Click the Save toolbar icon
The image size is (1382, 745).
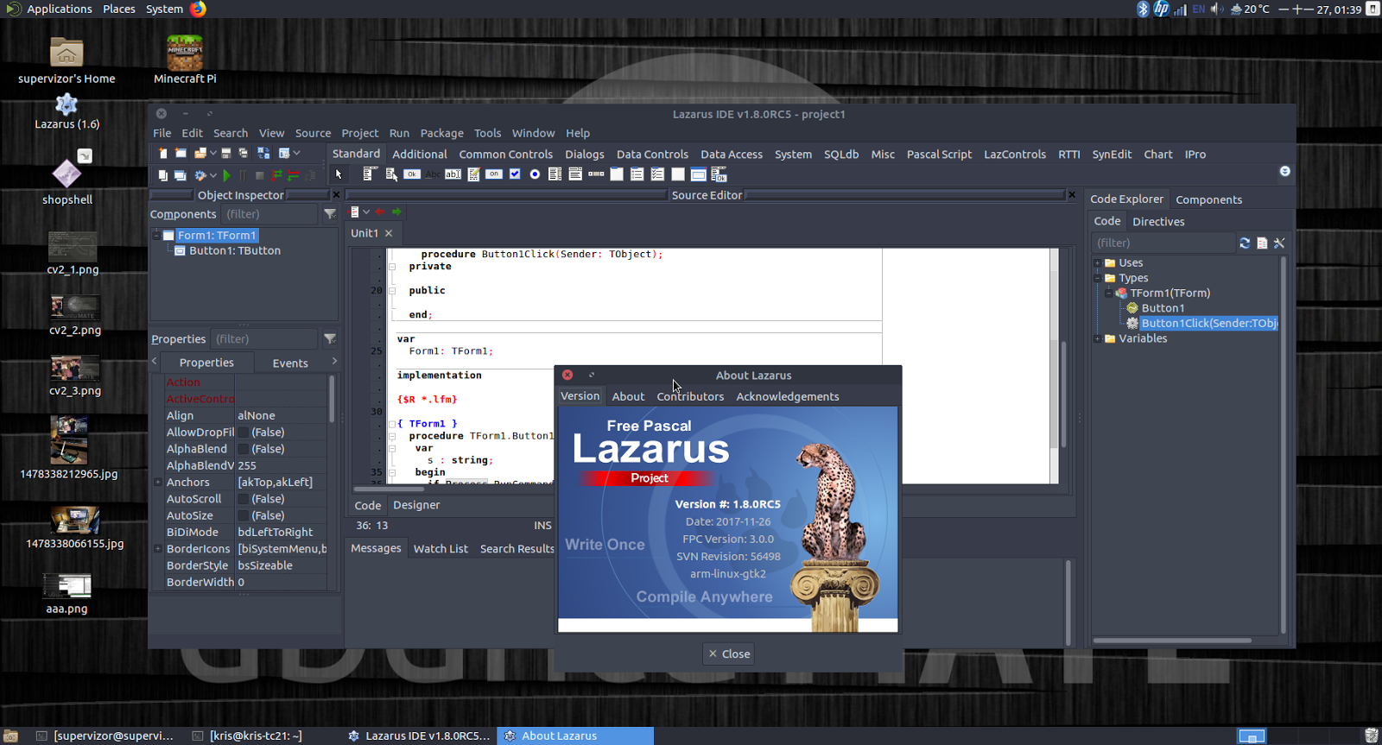tap(226, 153)
